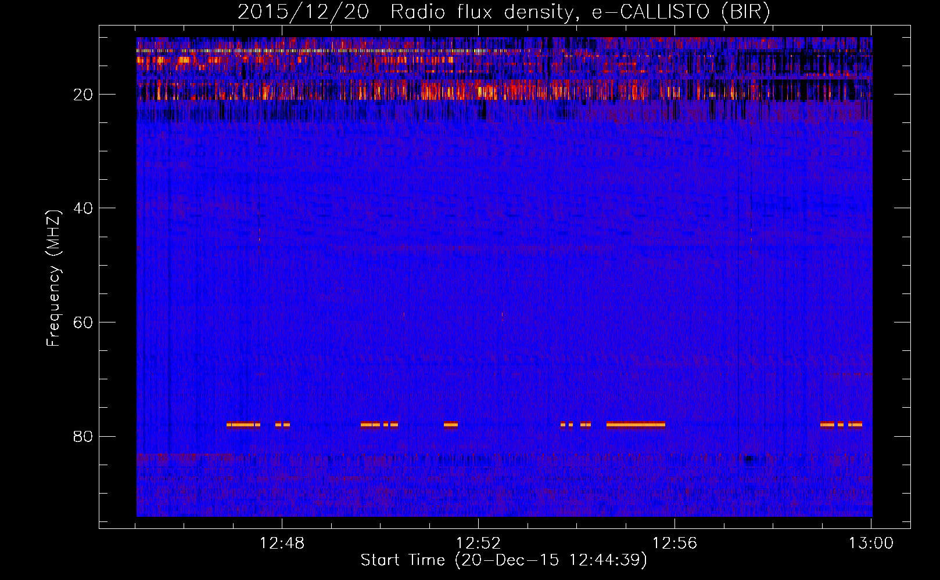Click the dark blob near 84 MHz after 12:57
The height and width of the screenshot is (580, 940).
pyautogui.click(x=749, y=460)
